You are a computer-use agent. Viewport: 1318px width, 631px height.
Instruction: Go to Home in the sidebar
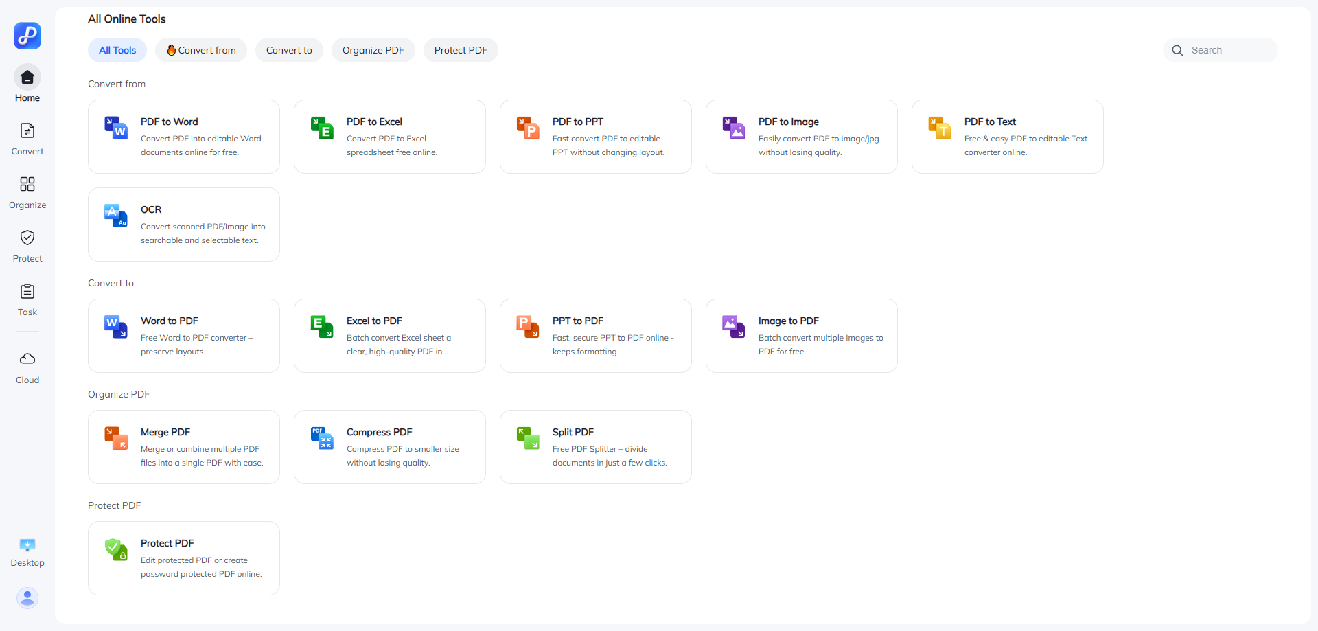[27, 78]
